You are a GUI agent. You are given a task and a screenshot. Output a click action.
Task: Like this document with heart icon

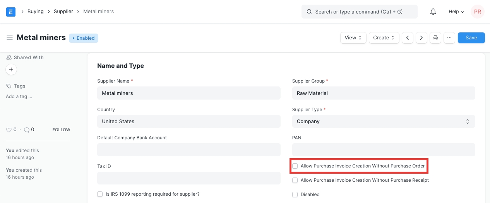click(x=9, y=130)
